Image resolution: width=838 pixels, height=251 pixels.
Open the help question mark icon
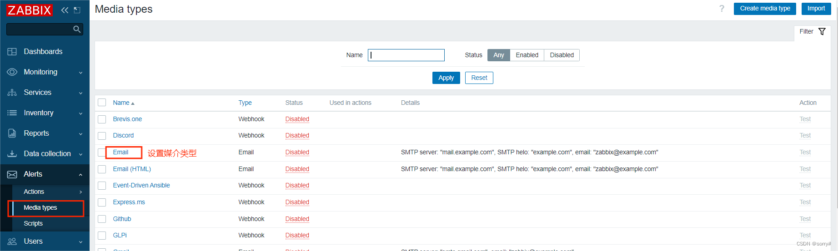pyautogui.click(x=722, y=9)
